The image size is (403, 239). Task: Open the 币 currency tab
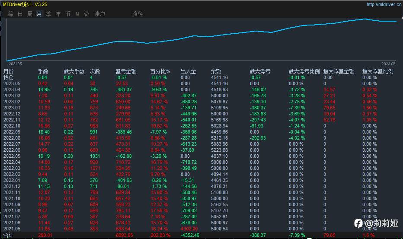click(67, 14)
